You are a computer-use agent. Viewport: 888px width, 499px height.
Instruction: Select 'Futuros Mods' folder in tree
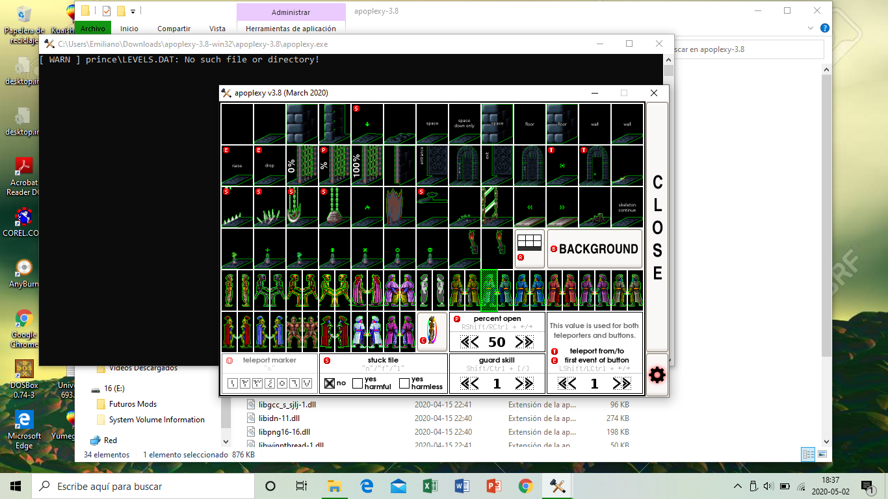click(133, 404)
